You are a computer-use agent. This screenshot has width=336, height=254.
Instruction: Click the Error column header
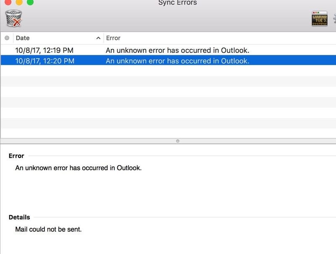[x=113, y=38]
